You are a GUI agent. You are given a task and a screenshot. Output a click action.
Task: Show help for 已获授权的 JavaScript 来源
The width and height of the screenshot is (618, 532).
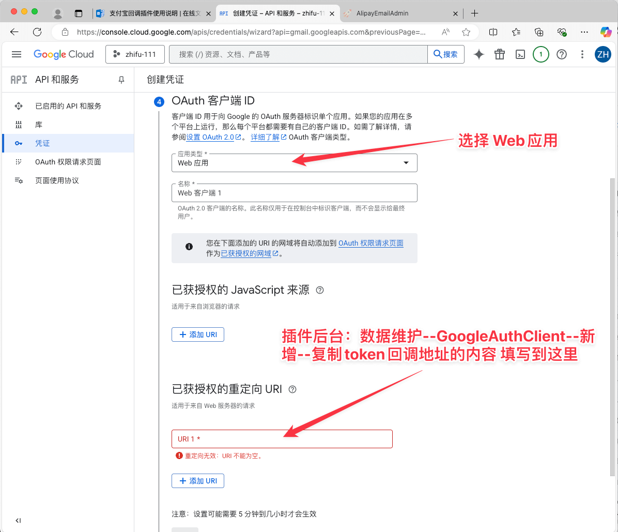click(320, 290)
